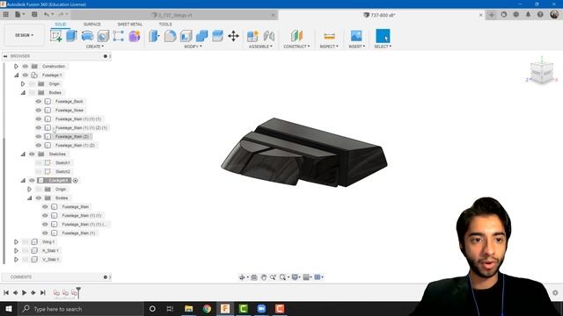The width and height of the screenshot is (563, 316).
Task: Select the Shell tool
Action: pos(186,36)
